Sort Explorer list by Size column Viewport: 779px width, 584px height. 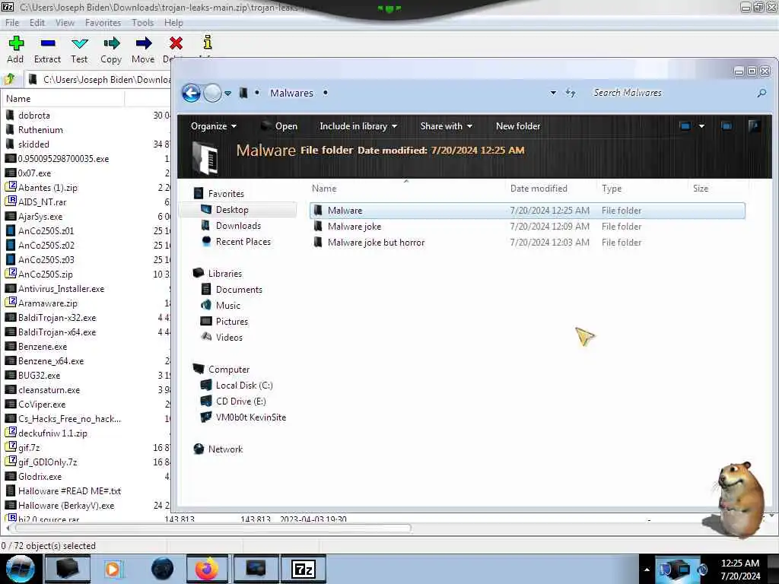coord(701,189)
